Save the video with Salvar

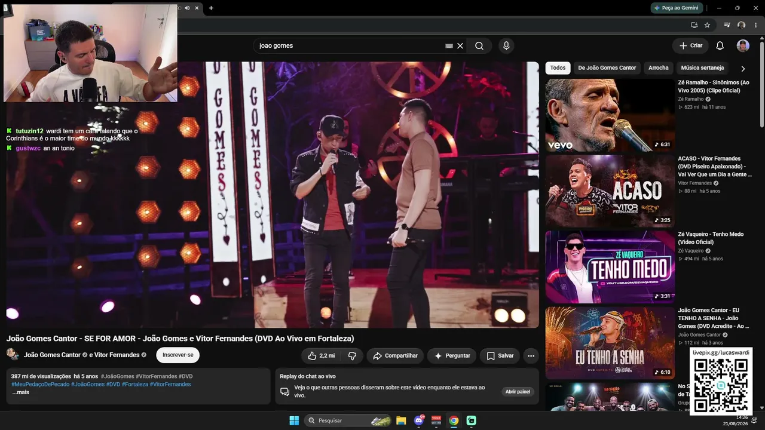click(500, 356)
